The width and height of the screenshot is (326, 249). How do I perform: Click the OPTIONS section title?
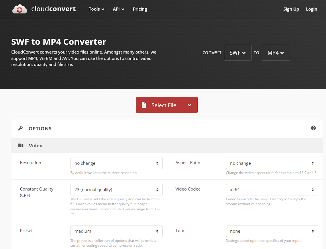40,129
